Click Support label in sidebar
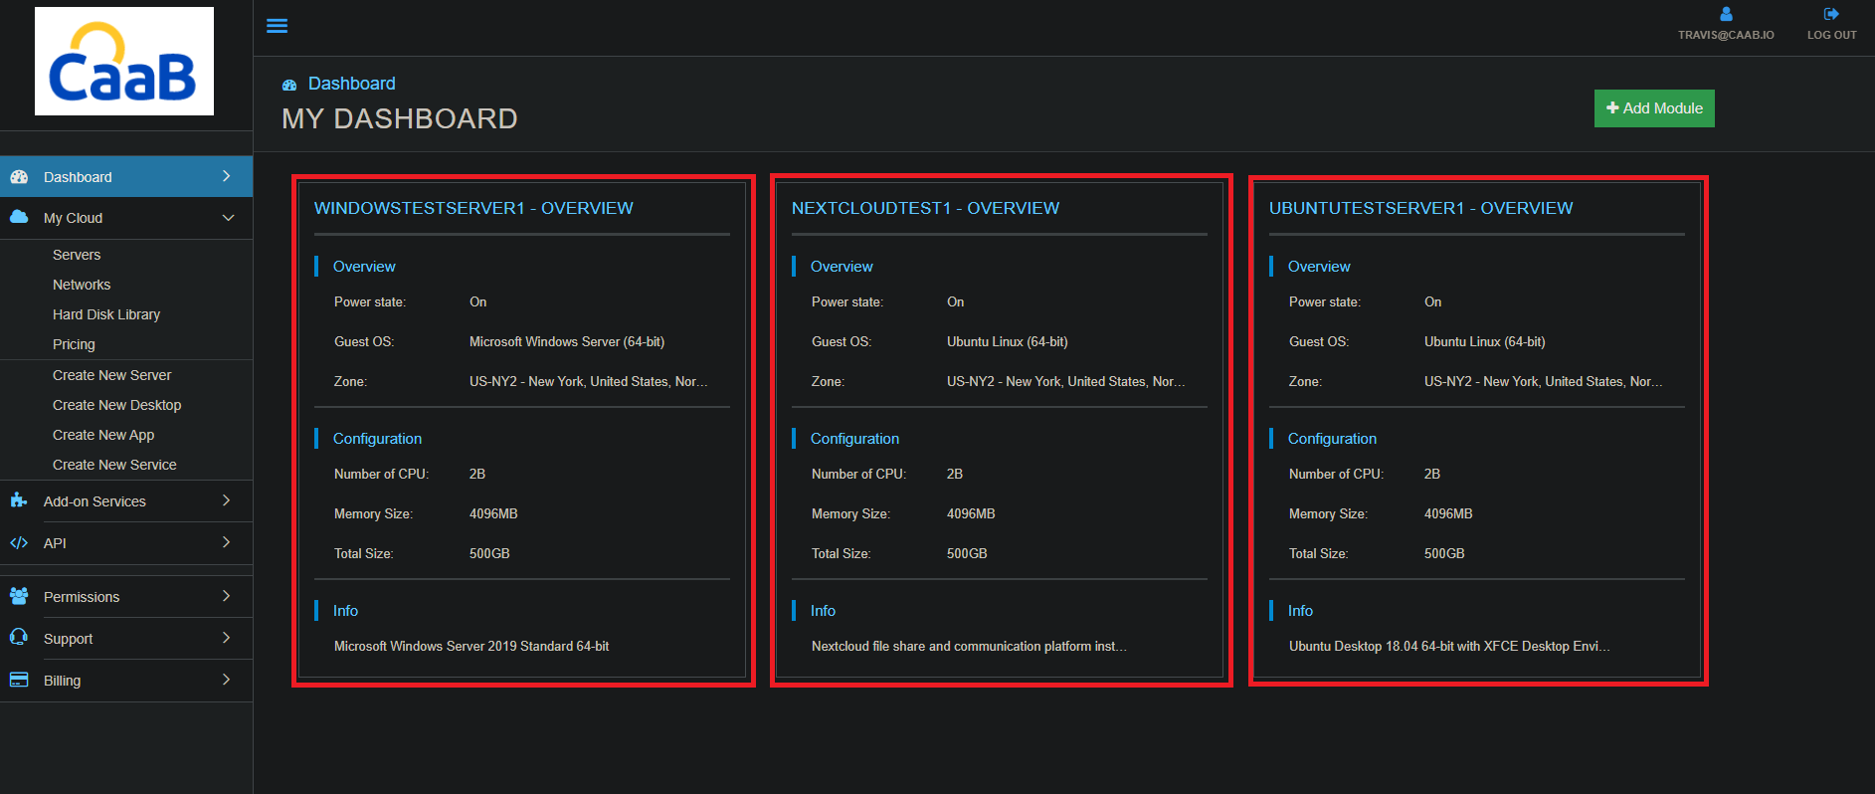 point(68,639)
